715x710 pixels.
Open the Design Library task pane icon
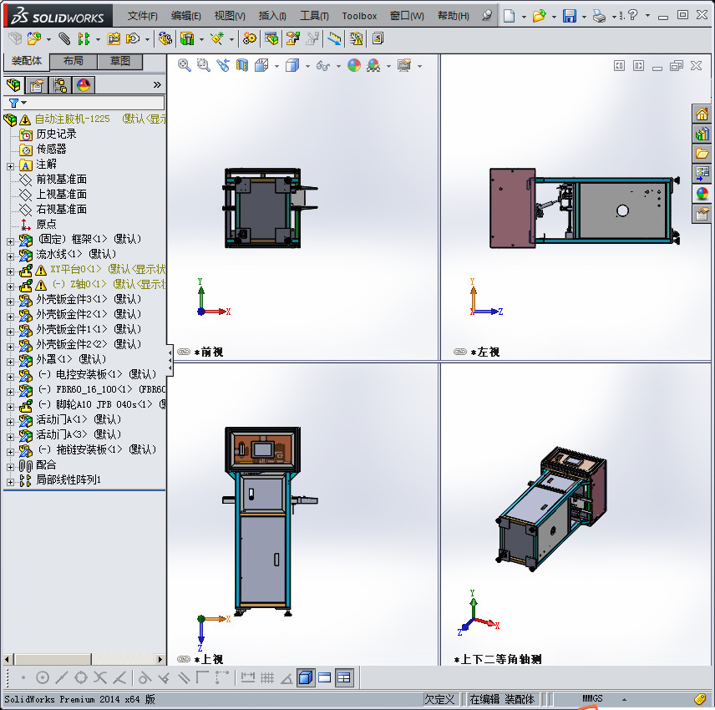click(702, 134)
